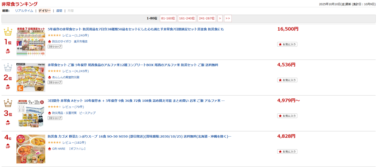Click the price 4,979円〜

point(289,100)
